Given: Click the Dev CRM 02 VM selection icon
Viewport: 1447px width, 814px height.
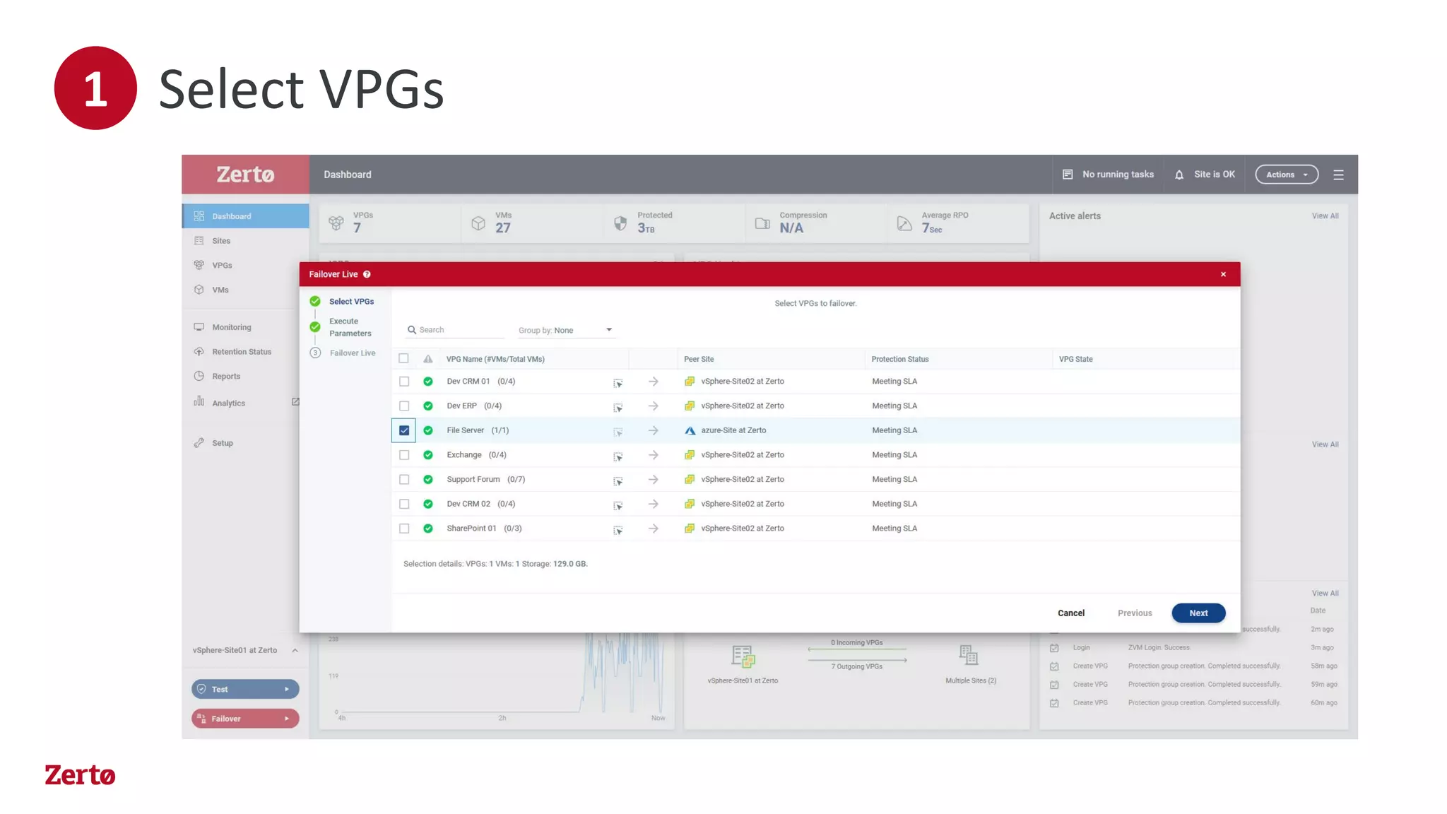Looking at the screenshot, I should [618, 505].
